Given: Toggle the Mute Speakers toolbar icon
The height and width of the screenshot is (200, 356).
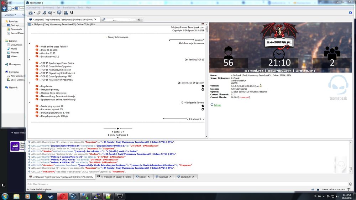Looking at the screenshot, I should pos(50,13).
